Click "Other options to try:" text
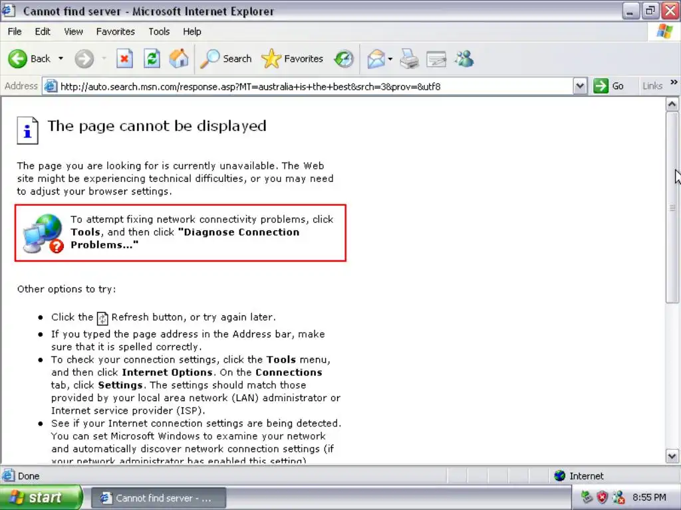Image resolution: width=681 pixels, height=510 pixels. click(x=67, y=290)
